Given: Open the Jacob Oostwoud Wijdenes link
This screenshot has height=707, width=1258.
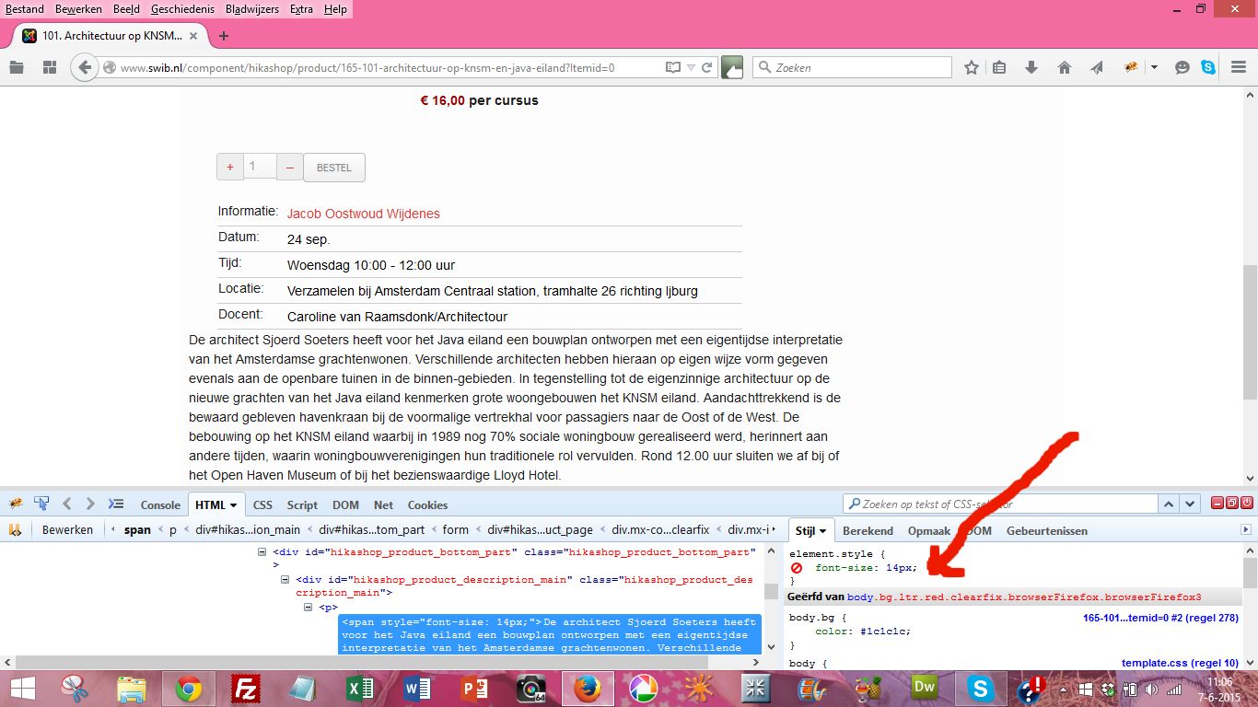Looking at the screenshot, I should tap(364, 214).
